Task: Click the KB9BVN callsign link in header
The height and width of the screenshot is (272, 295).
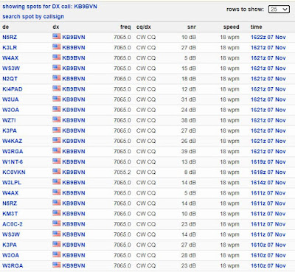Action: 86,7
